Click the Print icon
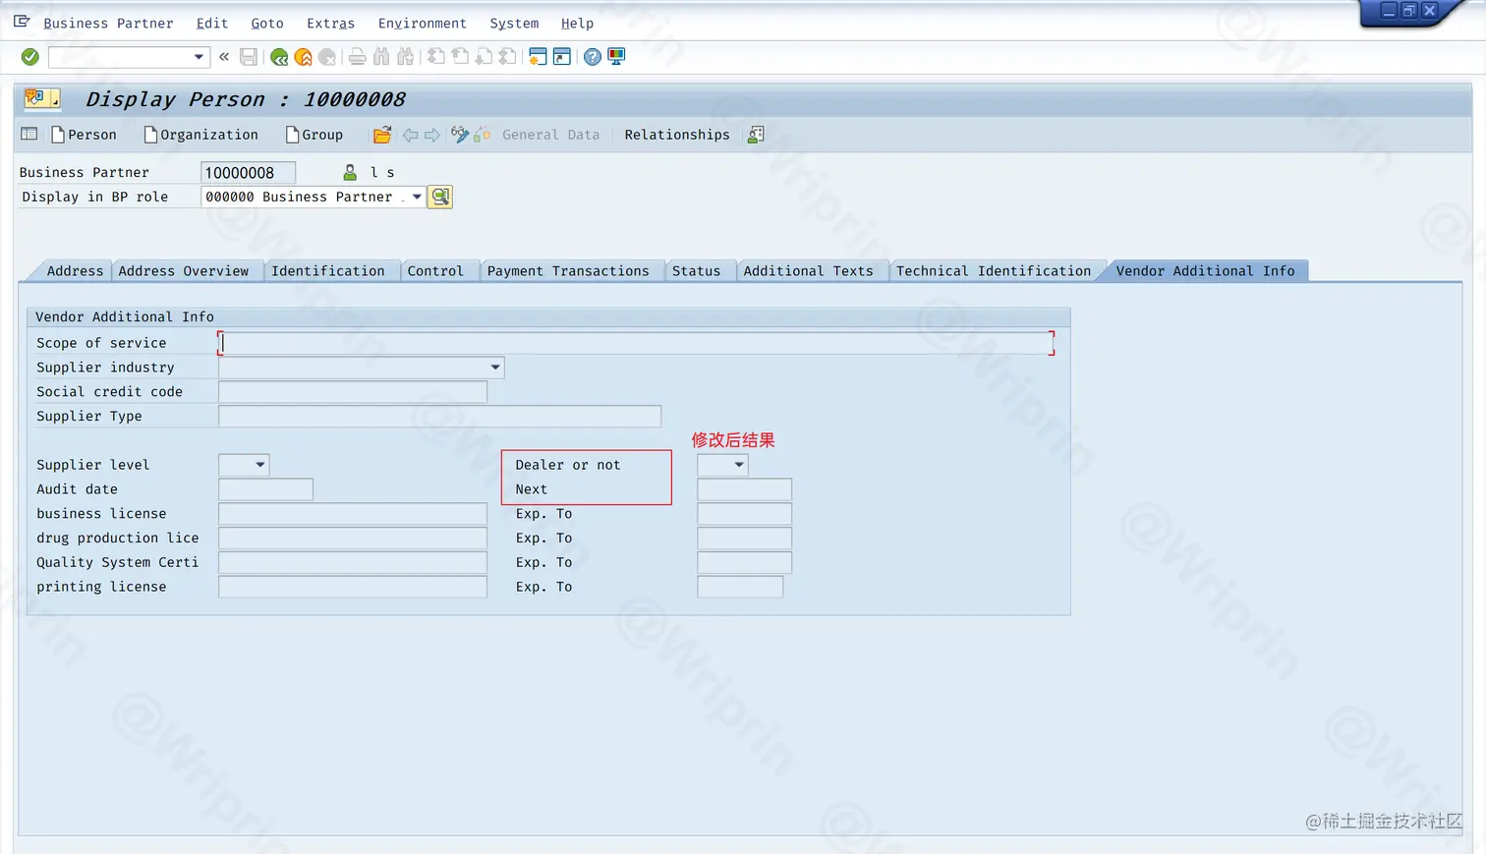This screenshot has width=1486, height=854. coord(358,57)
